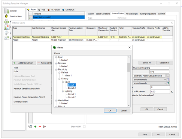The image size is (182, 139).
Task: Select Circuit 2 under Lighting
Action: pyautogui.click(x=72, y=97)
